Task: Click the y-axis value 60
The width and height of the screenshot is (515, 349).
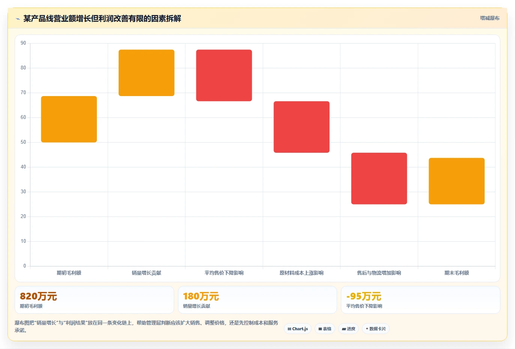Action: pos(23,117)
